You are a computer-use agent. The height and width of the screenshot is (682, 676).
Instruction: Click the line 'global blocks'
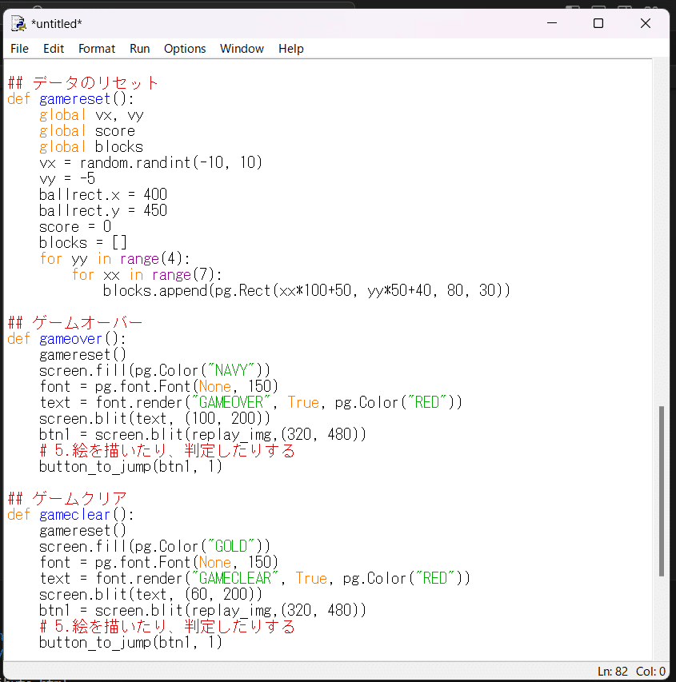[91, 147]
